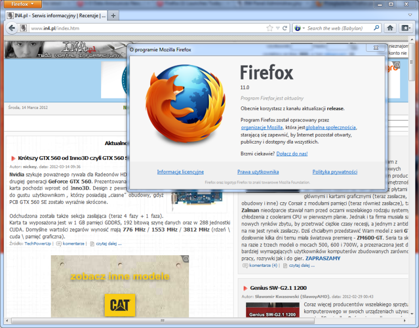Open Polityka prywatności link

click(335, 172)
